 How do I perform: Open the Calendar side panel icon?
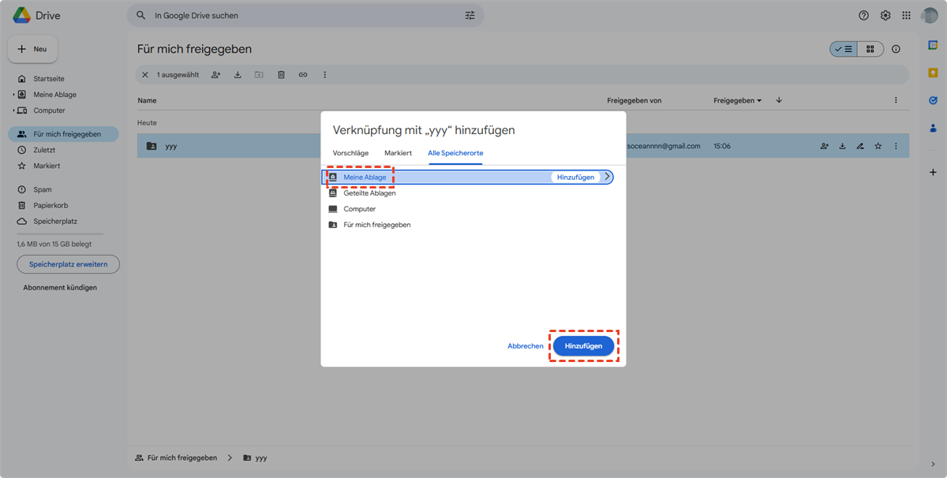click(933, 45)
